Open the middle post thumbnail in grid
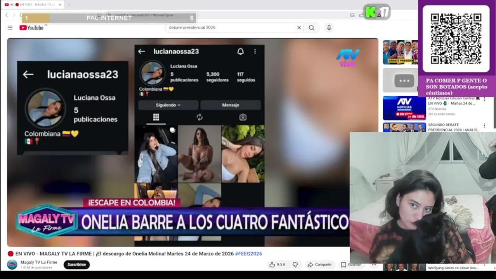Viewport: 496px width, 279px height. click(x=199, y=154)
